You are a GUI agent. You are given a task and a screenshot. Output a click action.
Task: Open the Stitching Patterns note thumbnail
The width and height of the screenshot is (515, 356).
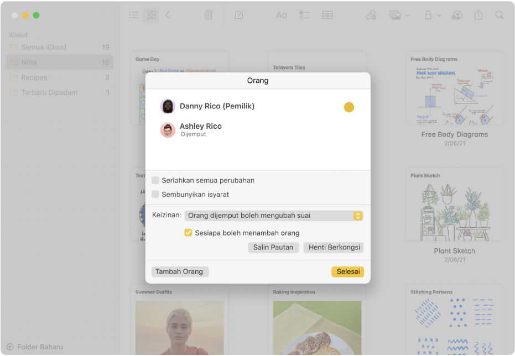click(x=455, y=320)
